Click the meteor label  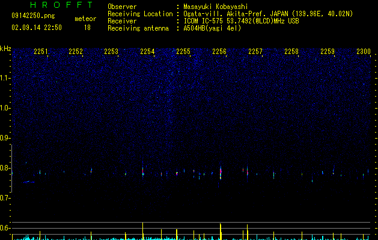coord(85,19)
